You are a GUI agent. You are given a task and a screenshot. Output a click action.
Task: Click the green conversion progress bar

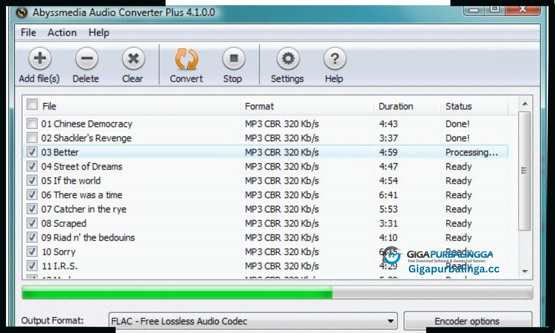[x=177, y=292]
